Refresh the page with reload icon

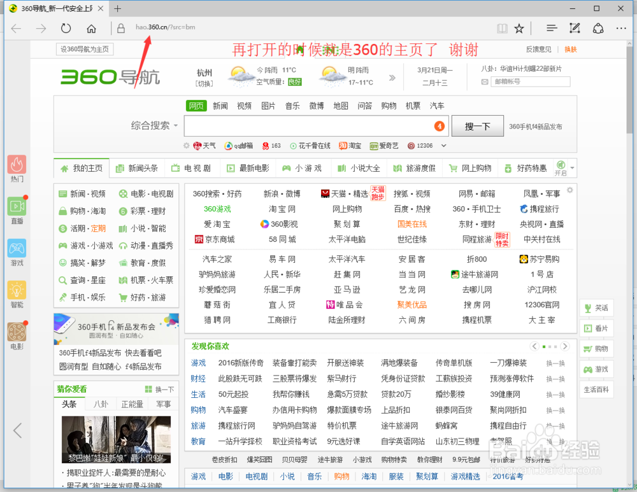[66, 28]
